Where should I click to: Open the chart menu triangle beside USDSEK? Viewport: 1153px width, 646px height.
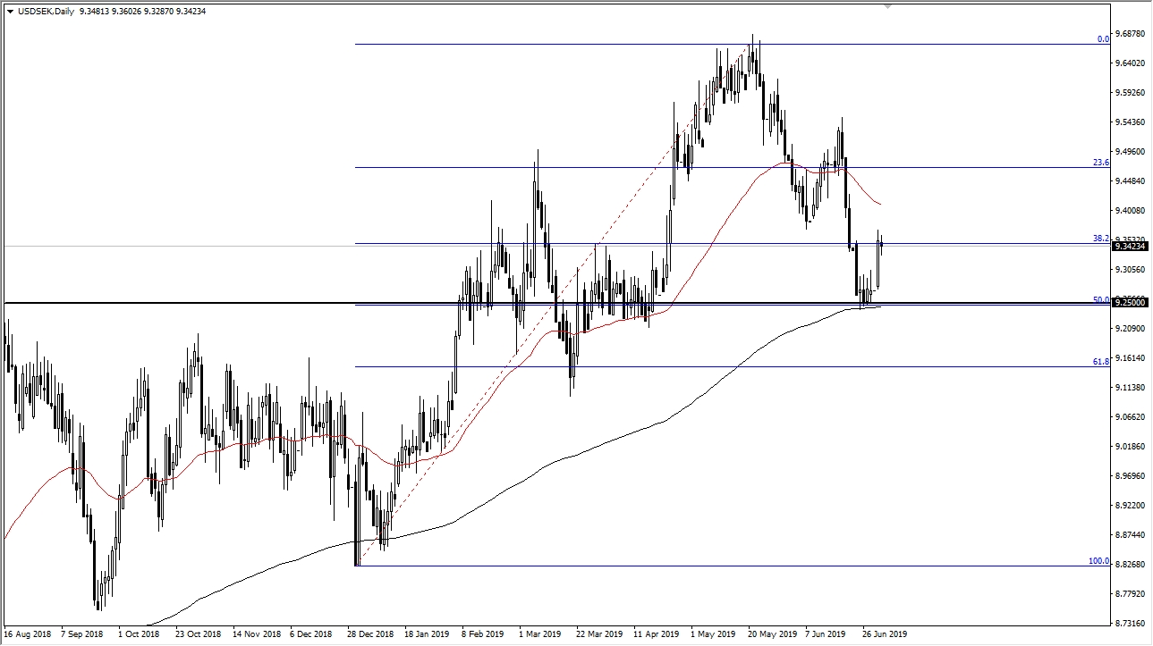[x=9, y=12]
